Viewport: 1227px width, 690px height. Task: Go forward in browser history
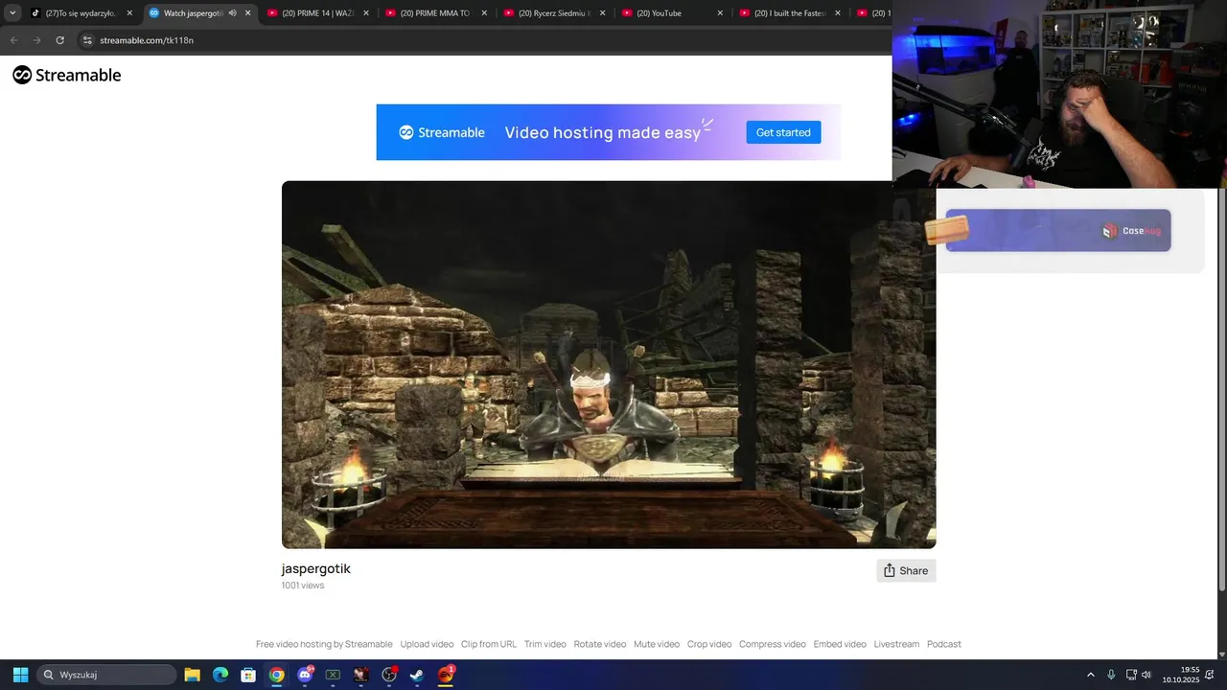pos(36,40)
